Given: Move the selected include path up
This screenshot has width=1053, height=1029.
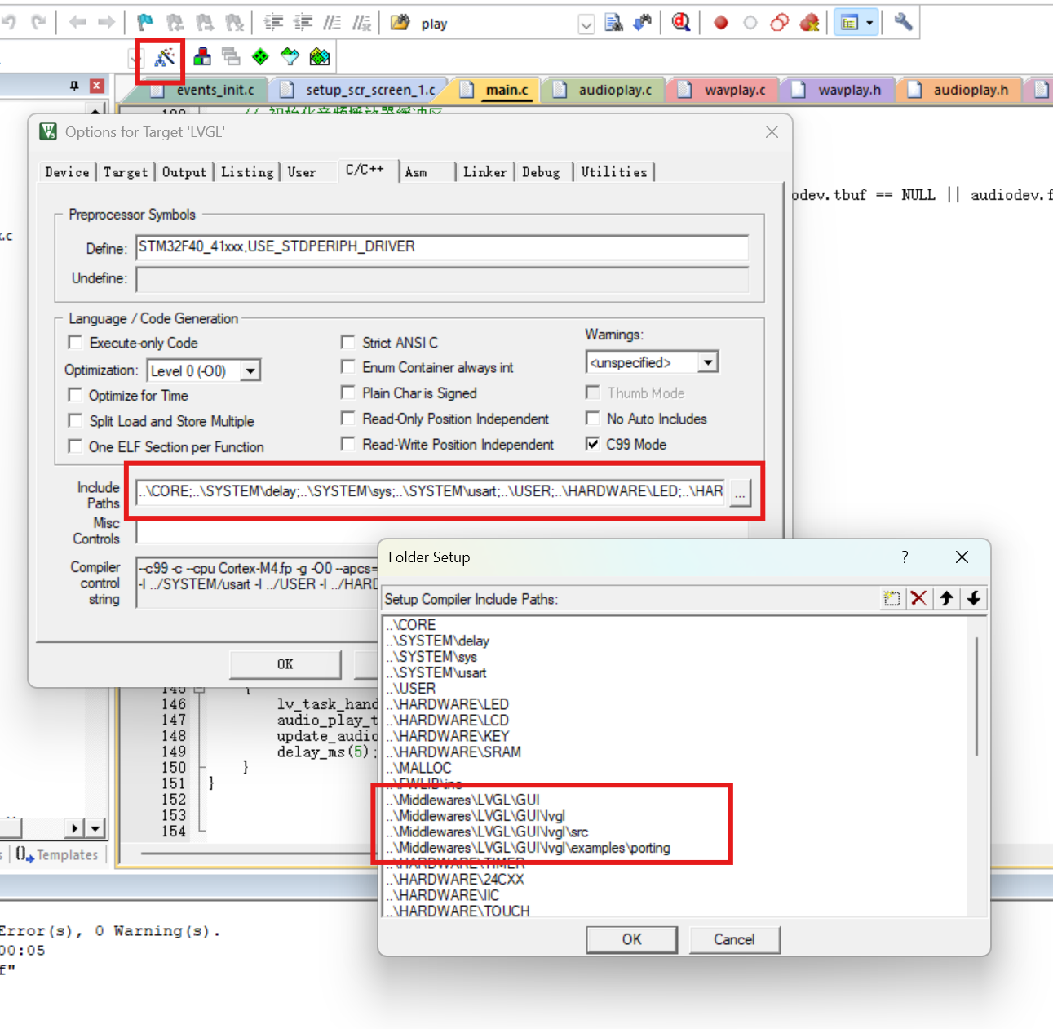Looking at the screenshot, I should coord(946,598).
